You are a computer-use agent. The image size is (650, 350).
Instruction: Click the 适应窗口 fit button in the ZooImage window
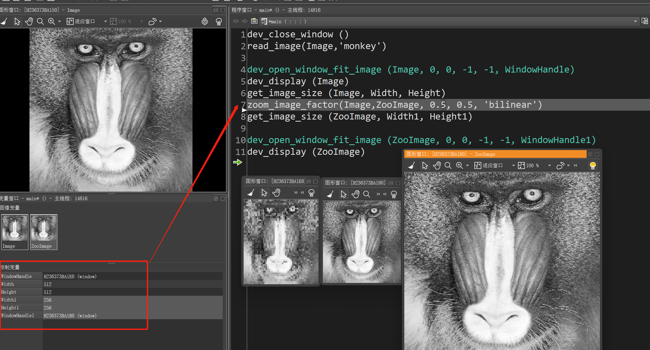489,165
